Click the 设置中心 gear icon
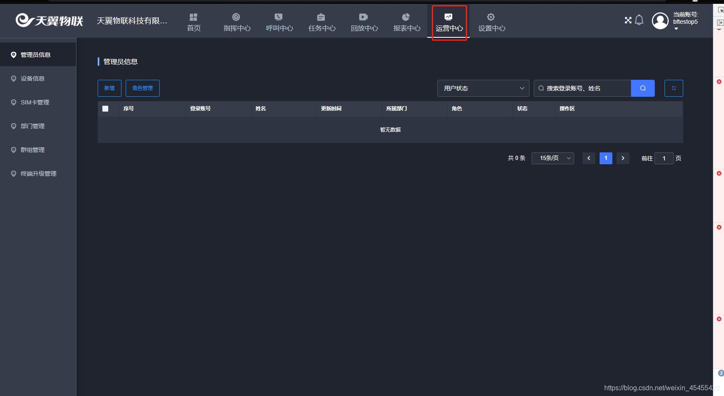 tap(491, 17)
